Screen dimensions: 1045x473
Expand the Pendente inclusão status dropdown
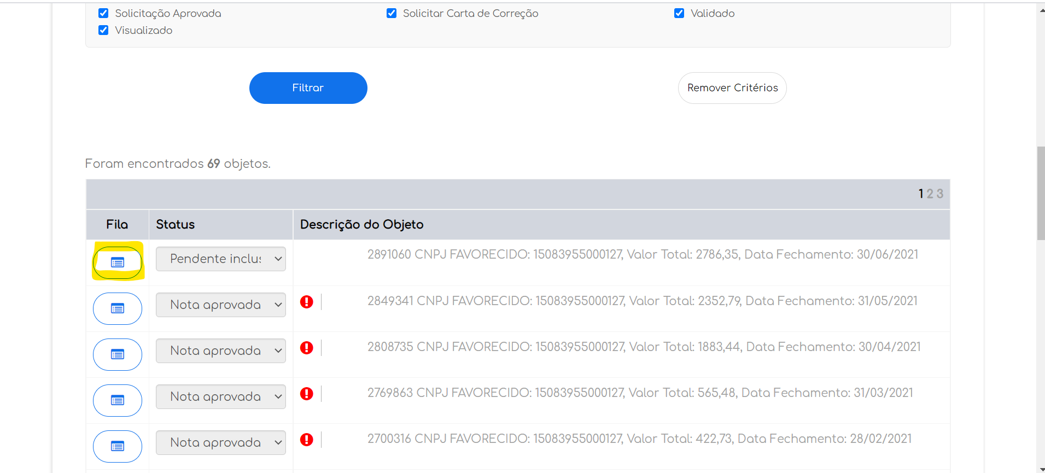pos(221,259)
